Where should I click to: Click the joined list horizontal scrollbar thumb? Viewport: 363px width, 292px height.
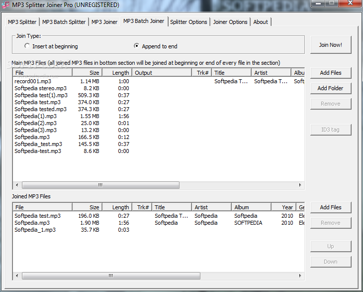click(111, 276)
